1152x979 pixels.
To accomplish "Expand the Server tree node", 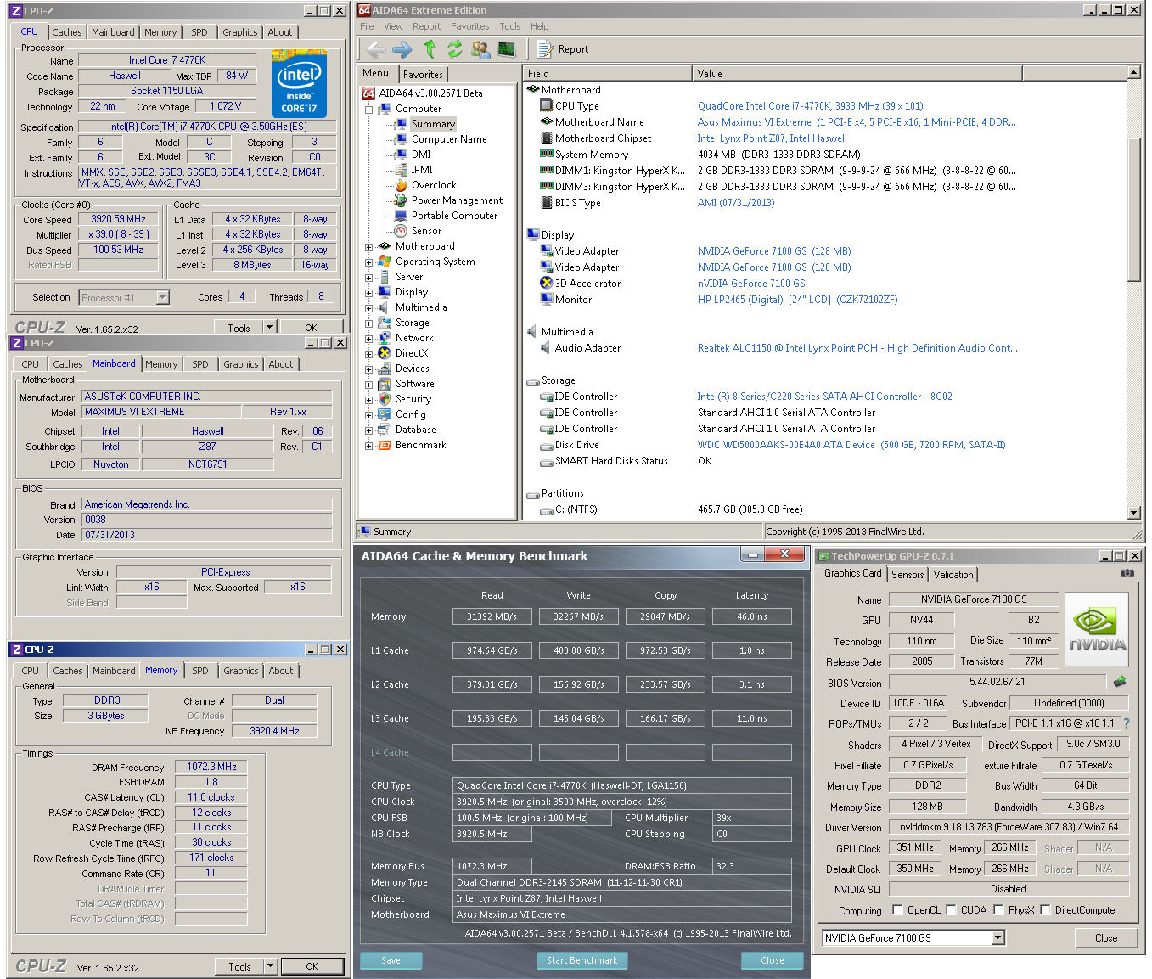I will coord(368,278).
